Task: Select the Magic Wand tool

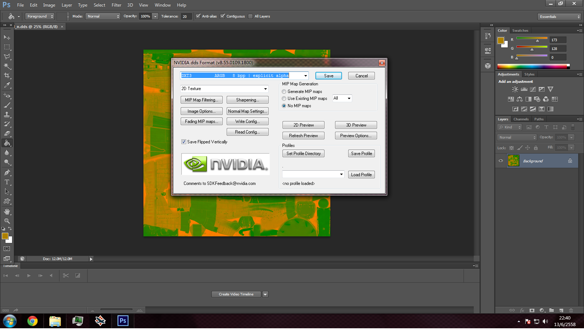Action: pos(7,66)
